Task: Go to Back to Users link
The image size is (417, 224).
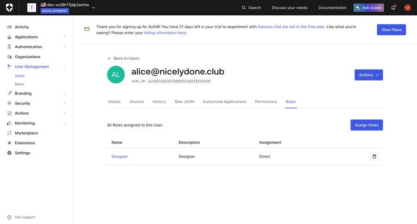Action: (x=126, y=58)
